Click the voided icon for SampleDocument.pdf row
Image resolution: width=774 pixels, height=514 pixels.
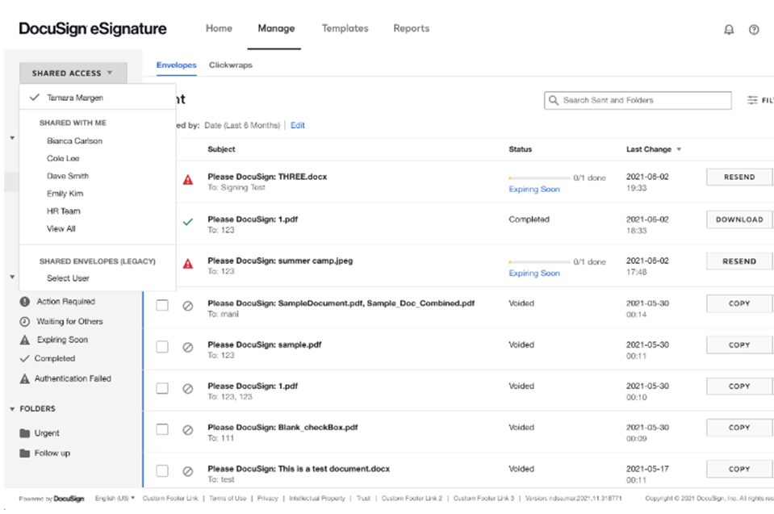point(187,306)
